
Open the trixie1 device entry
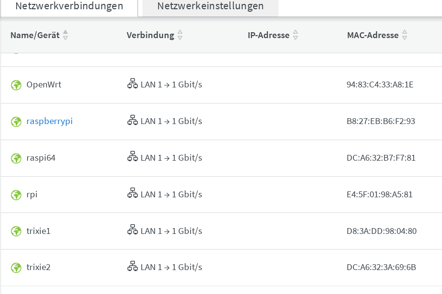38,231
